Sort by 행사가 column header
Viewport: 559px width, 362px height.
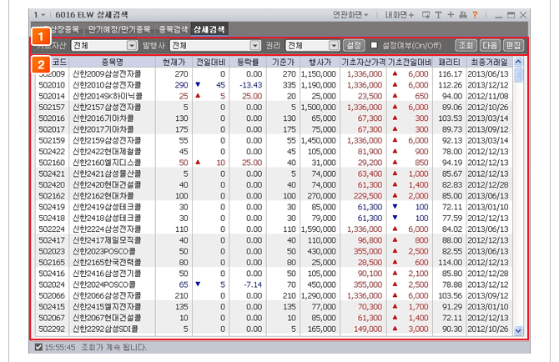point(320,63)
